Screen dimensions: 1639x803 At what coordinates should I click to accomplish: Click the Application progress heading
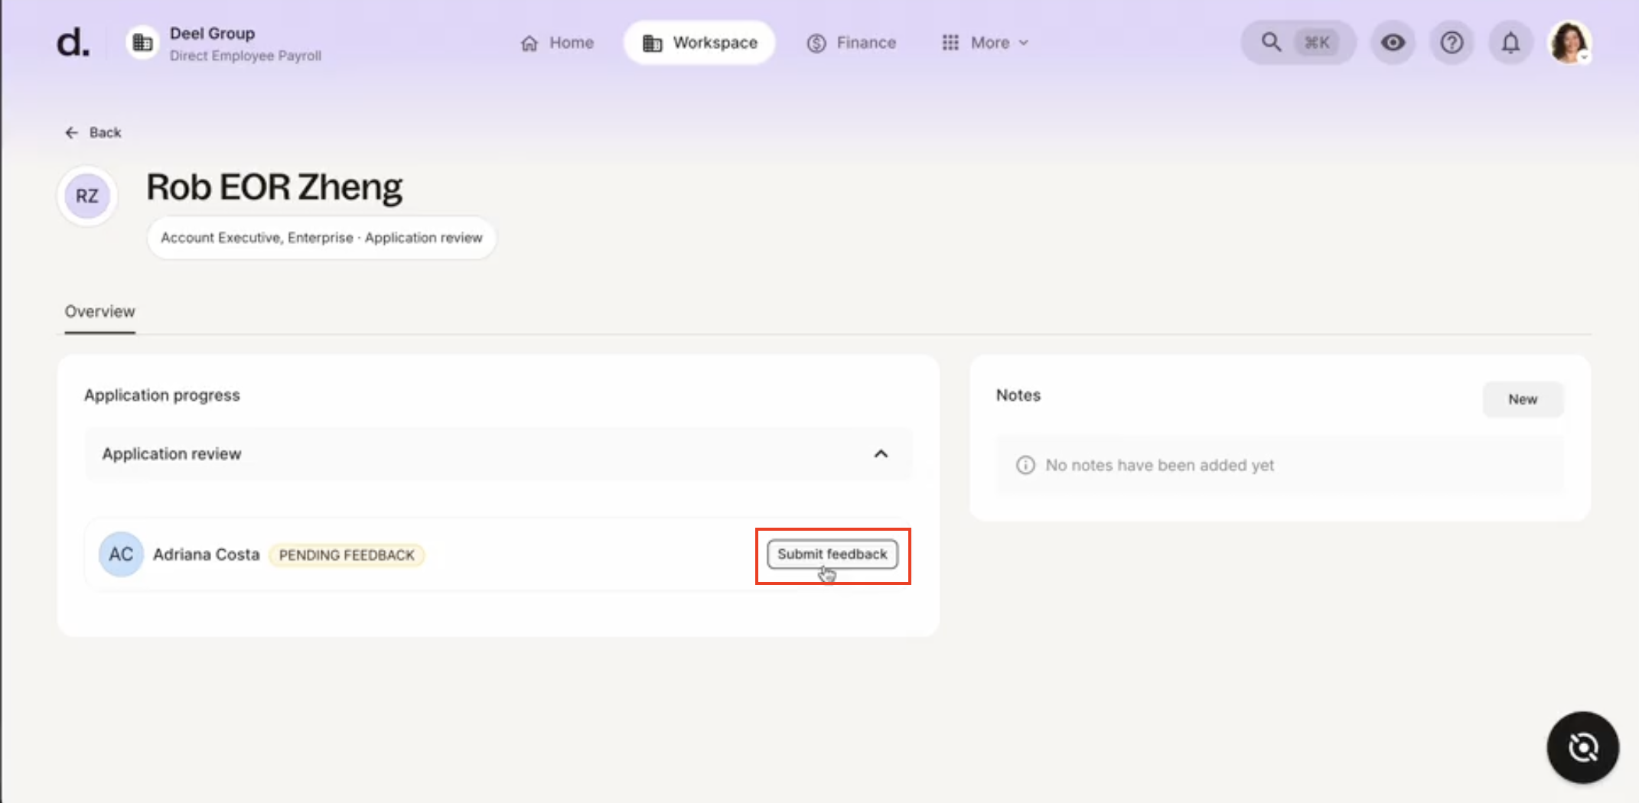(162, 395)
